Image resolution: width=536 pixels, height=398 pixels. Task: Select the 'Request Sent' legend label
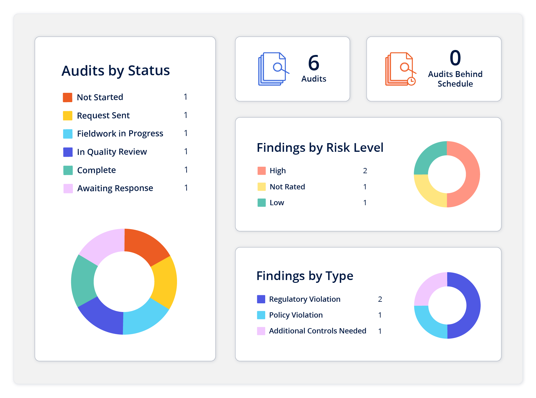coord(103,115)
